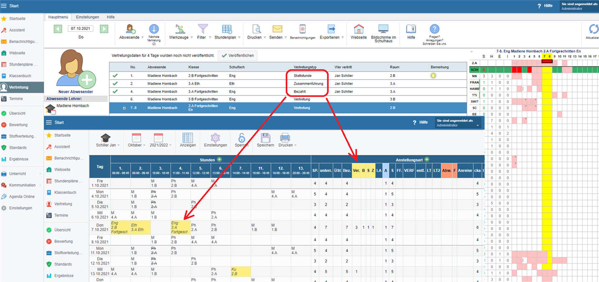Open the Webseite house icon in toolbar
The height and width of the screenshot is (282, 599).
(x=358, y=29)
